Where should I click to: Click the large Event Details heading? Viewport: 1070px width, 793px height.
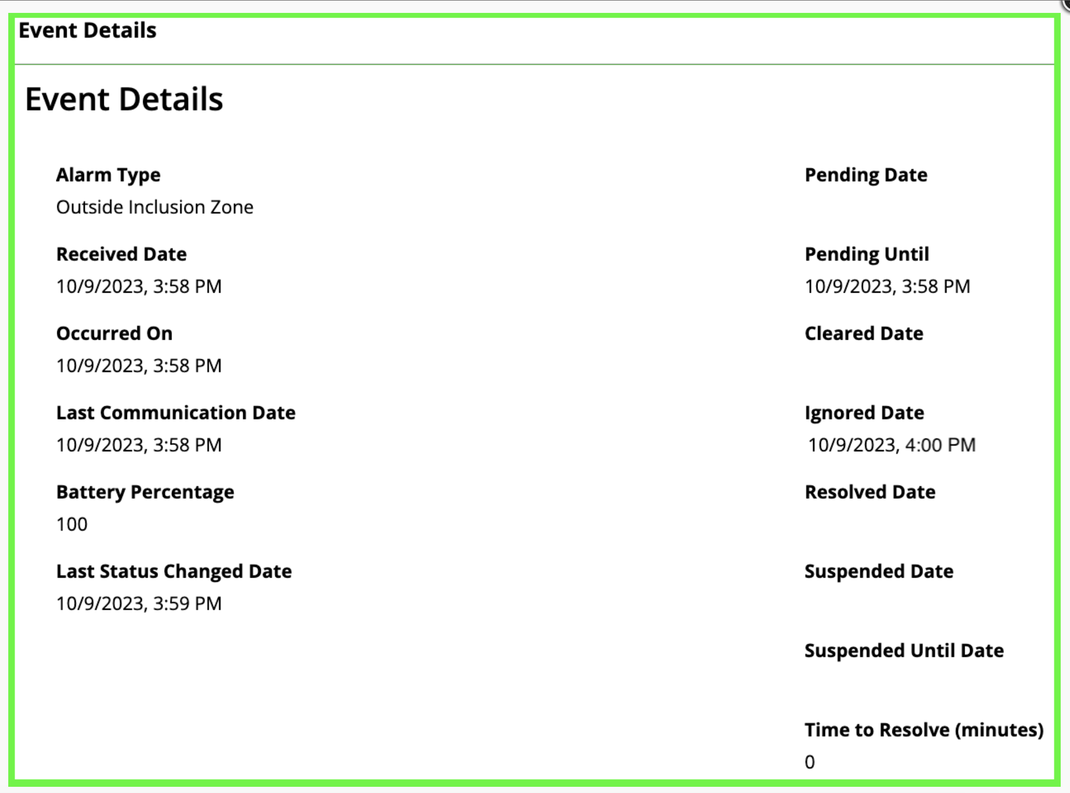click(x=124, y=99)
